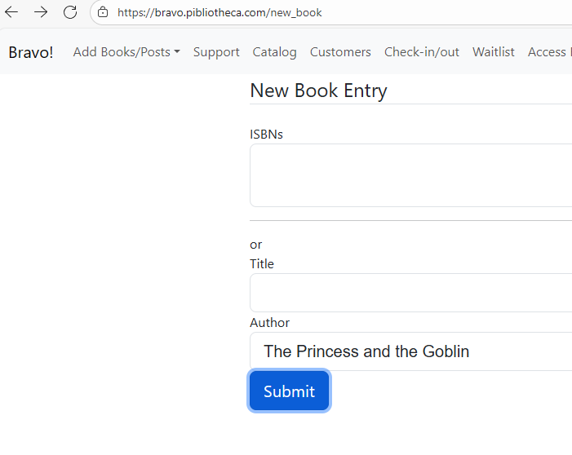
Task: Click the Author field label
Action: tap(269, 323)
